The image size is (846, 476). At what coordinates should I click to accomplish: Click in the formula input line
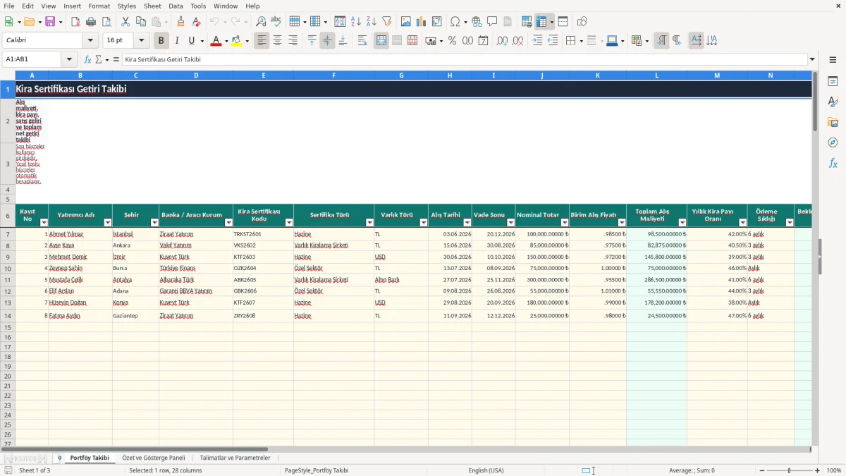pyautogui.click(x=464, y=59)
